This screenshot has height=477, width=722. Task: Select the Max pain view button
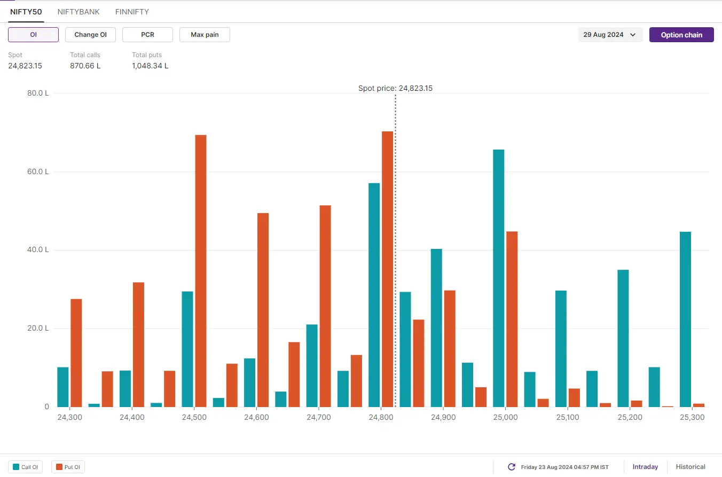coord(205,35)
